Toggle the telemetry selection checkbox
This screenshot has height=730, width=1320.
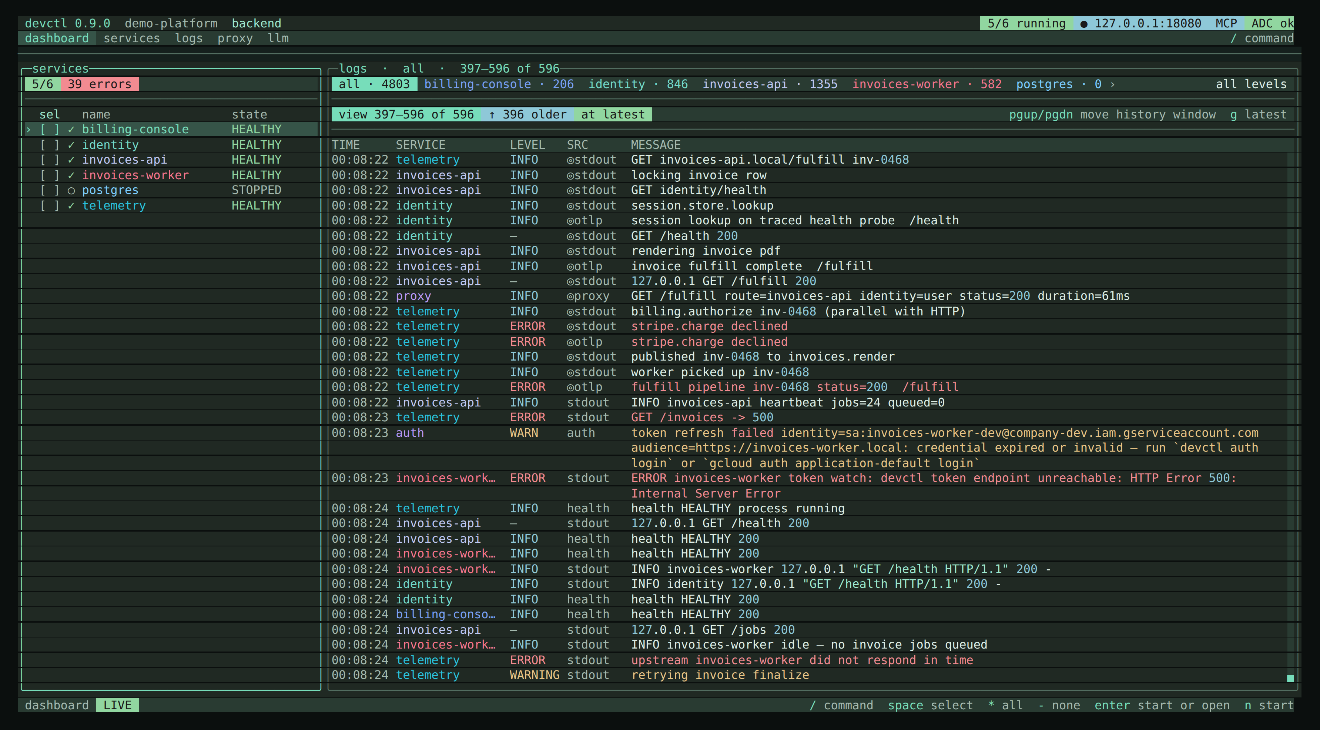tap(50, 205)
